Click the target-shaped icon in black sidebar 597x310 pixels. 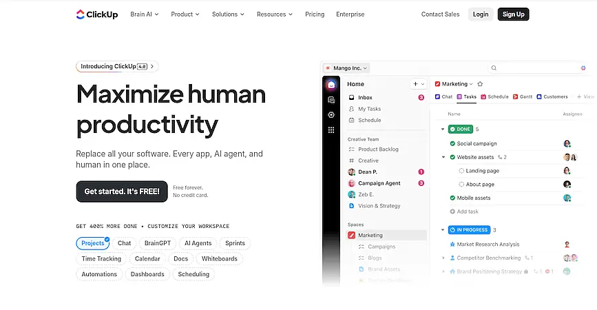coord(331,114)
